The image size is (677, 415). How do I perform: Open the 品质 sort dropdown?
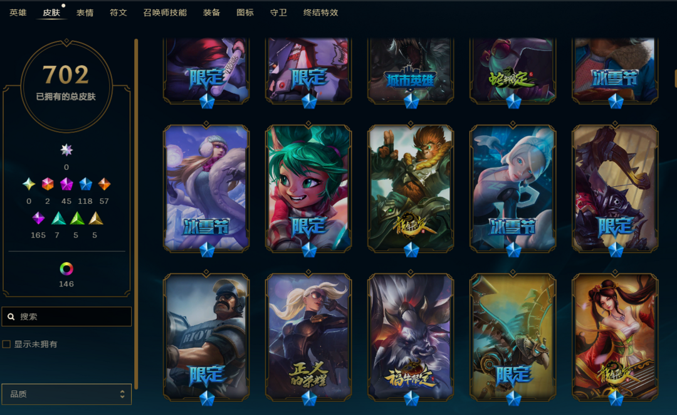pyautogui.click(x=66, y=394)
